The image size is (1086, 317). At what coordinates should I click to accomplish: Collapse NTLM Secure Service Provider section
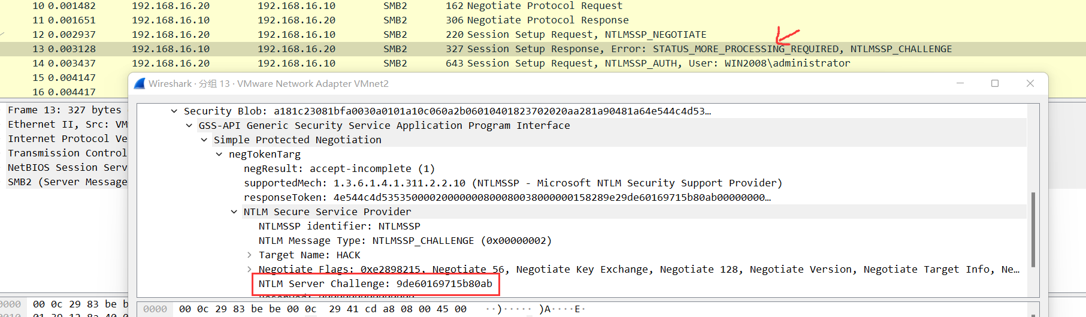click(234, 212)
